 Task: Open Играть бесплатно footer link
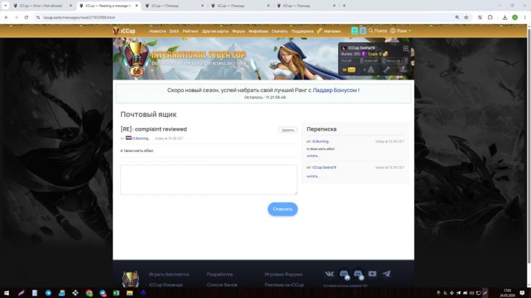coord(169,274)
